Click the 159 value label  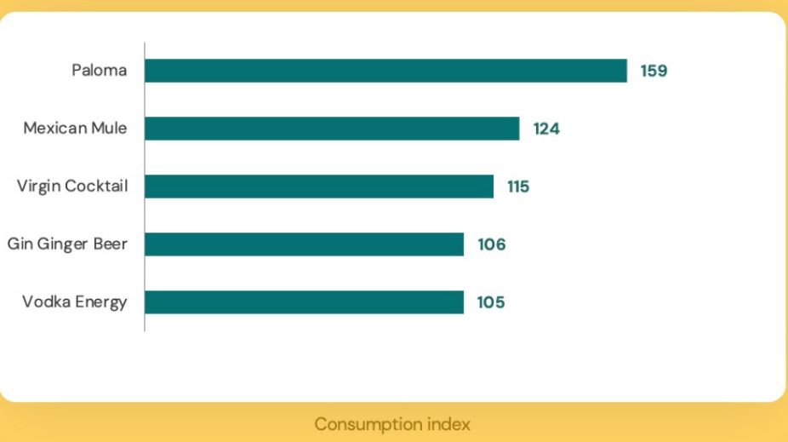click(x=654, y=71)
